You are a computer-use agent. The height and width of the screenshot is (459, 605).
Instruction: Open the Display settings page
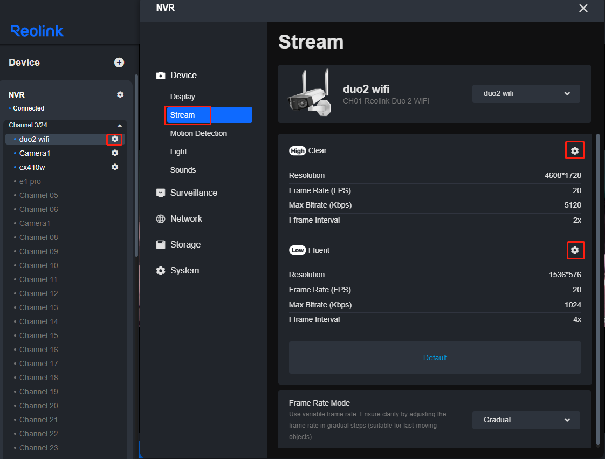[x=182, y=97]
